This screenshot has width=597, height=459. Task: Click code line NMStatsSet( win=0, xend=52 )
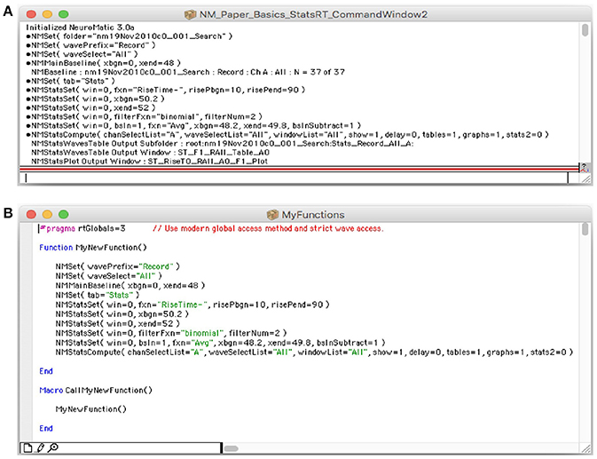coord(118,324)
